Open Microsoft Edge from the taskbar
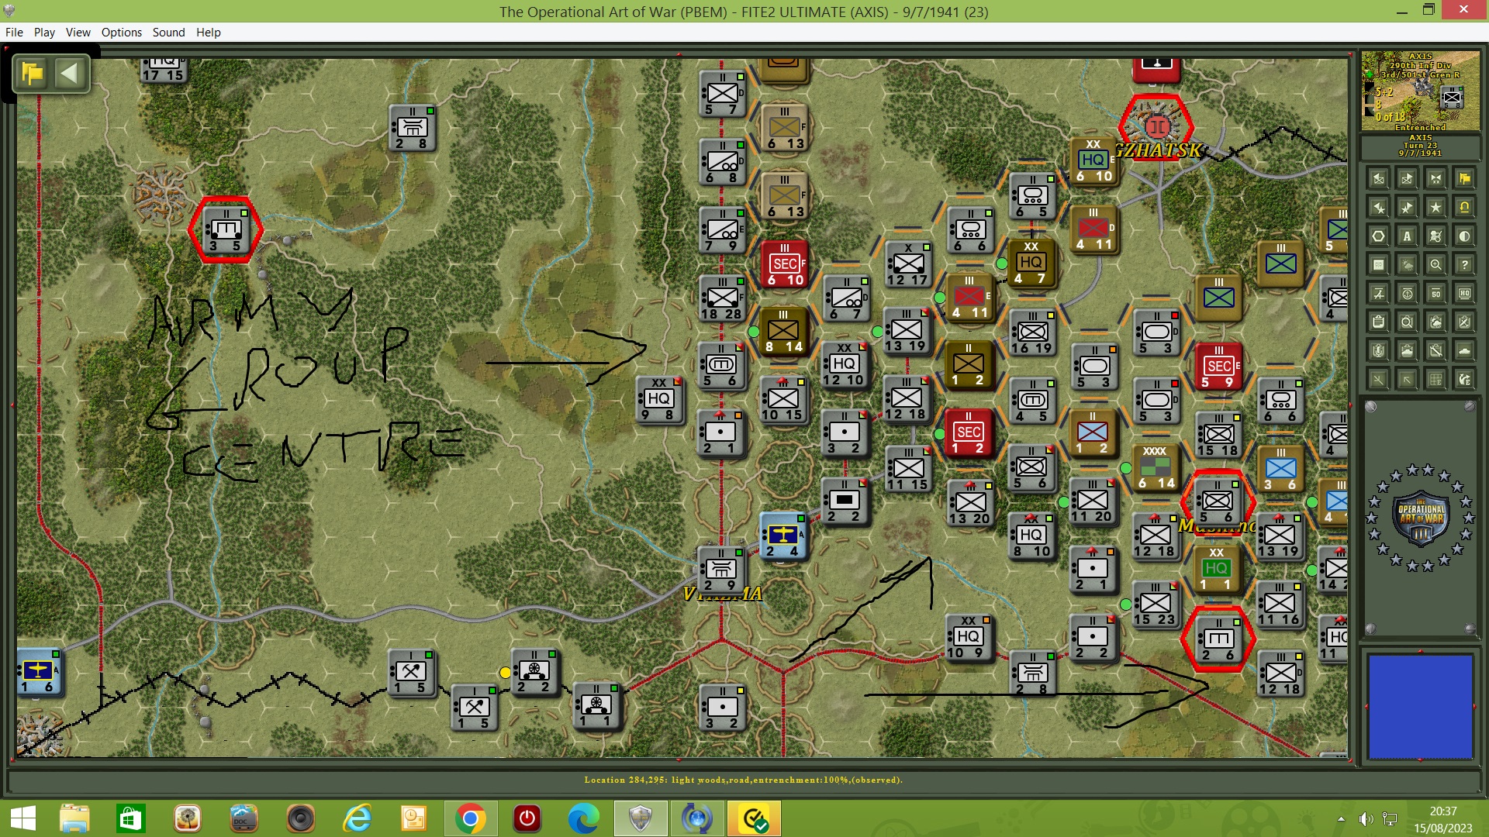The image size is (1489, 837). [583, 818]
